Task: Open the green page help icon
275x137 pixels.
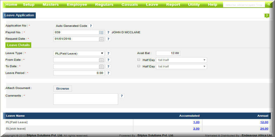Action: click(267, 15)
